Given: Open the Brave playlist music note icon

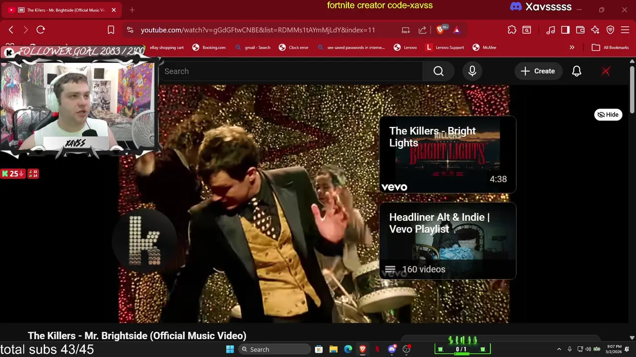Looking at the screenshot, I should pyautogui.click(x=551, y=30).
